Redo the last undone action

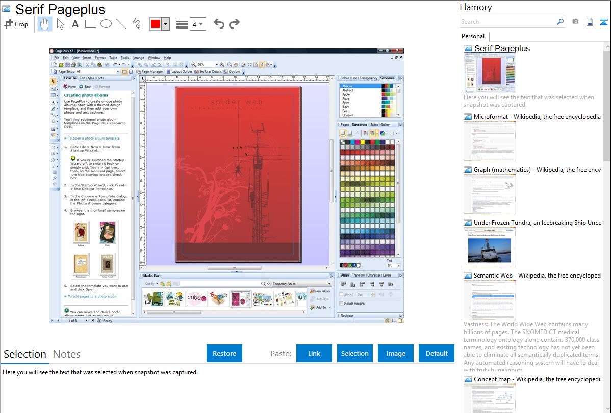(234, 24)
